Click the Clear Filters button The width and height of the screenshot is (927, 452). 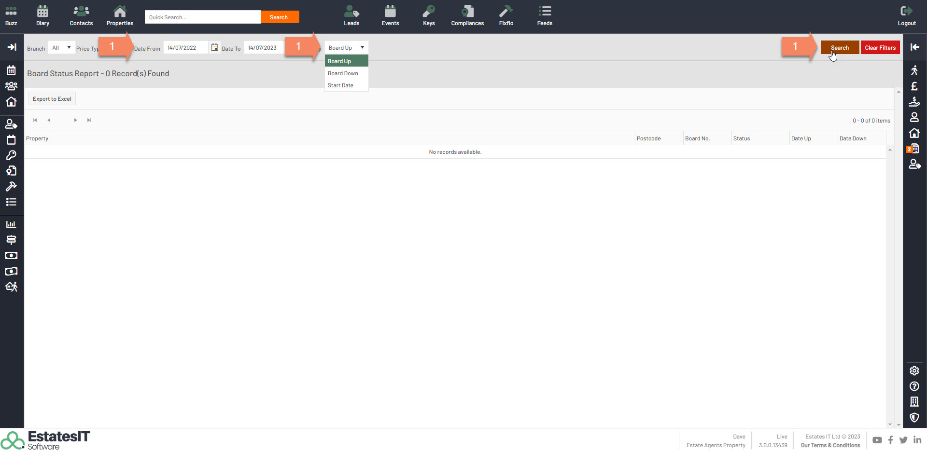[880, 48]
